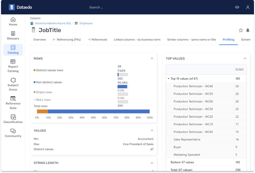Viewport: 255px width, 173px height.
Task: Switch to Referencing (FKs) tab
Action: 67,40
